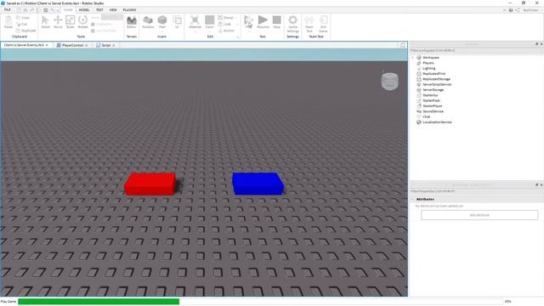Click the Lock button

click(224, 24)
